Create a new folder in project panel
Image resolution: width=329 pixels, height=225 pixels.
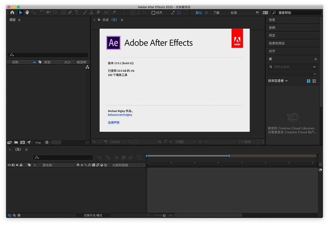[16, 142]
